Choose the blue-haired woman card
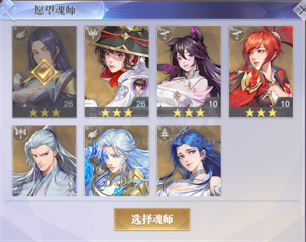 click(189, 161)
